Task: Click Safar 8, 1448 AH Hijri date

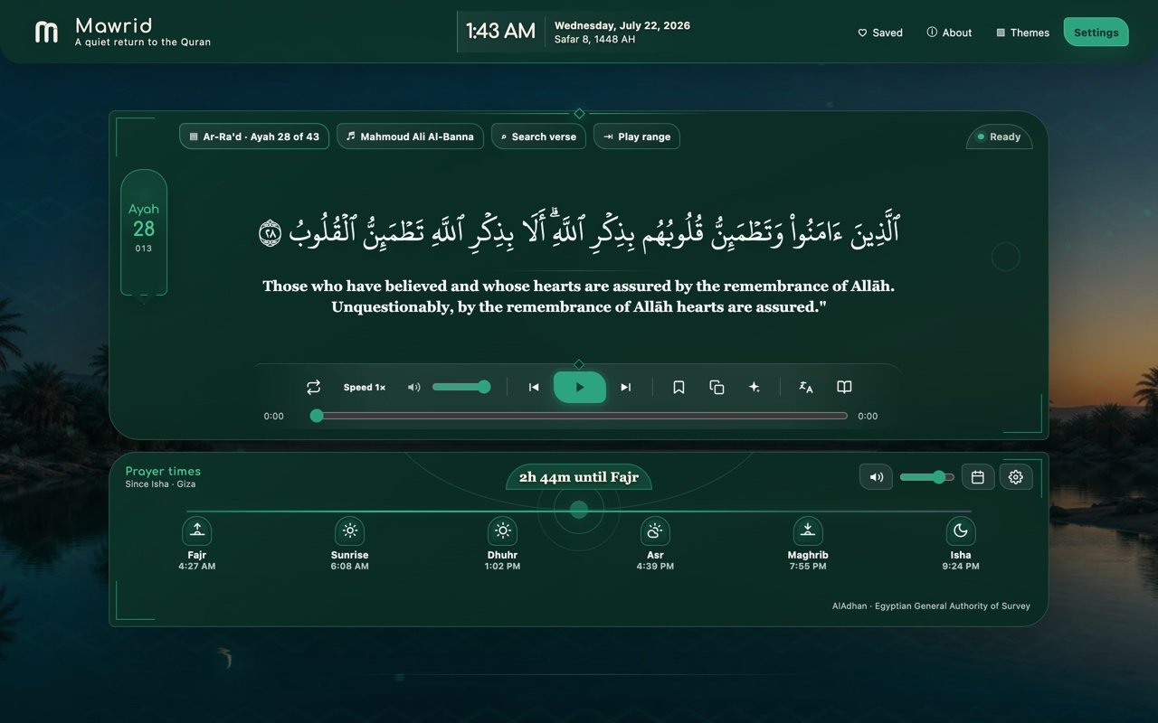Action: tap(594, 40)
